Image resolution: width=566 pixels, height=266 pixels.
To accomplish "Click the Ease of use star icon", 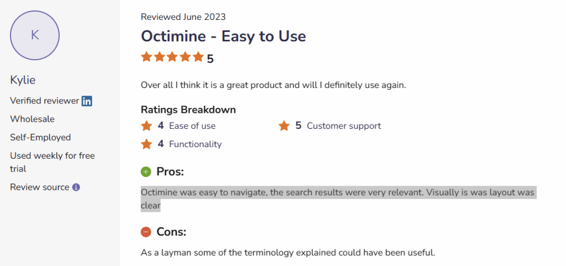I will (146, 126).
